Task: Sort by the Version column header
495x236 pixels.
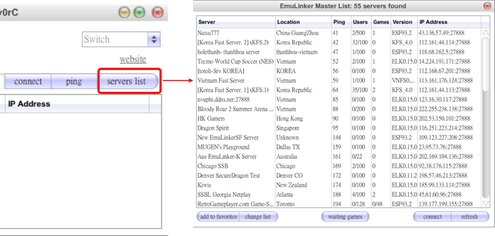Action: [x=404, y=22]
